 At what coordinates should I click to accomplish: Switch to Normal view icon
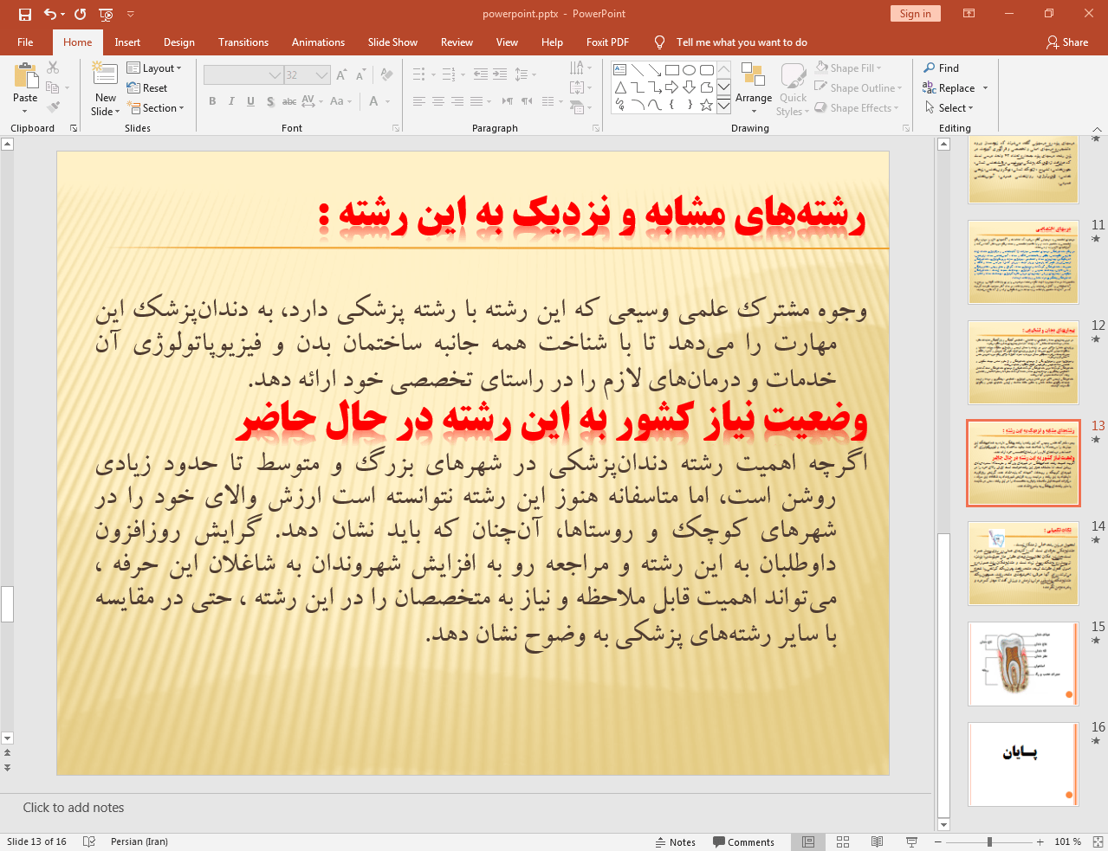pos(808,841)
